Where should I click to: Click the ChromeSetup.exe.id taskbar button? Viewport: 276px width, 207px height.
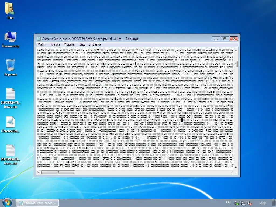tap(37, 203)
